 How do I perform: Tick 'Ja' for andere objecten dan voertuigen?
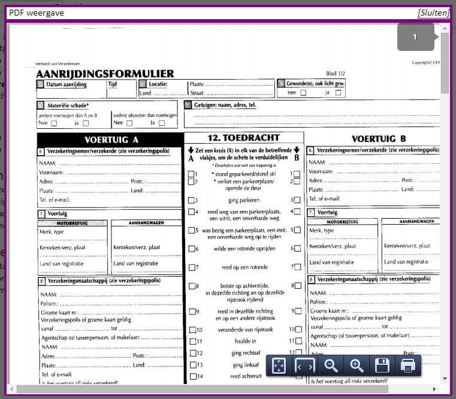coord(162,123)
